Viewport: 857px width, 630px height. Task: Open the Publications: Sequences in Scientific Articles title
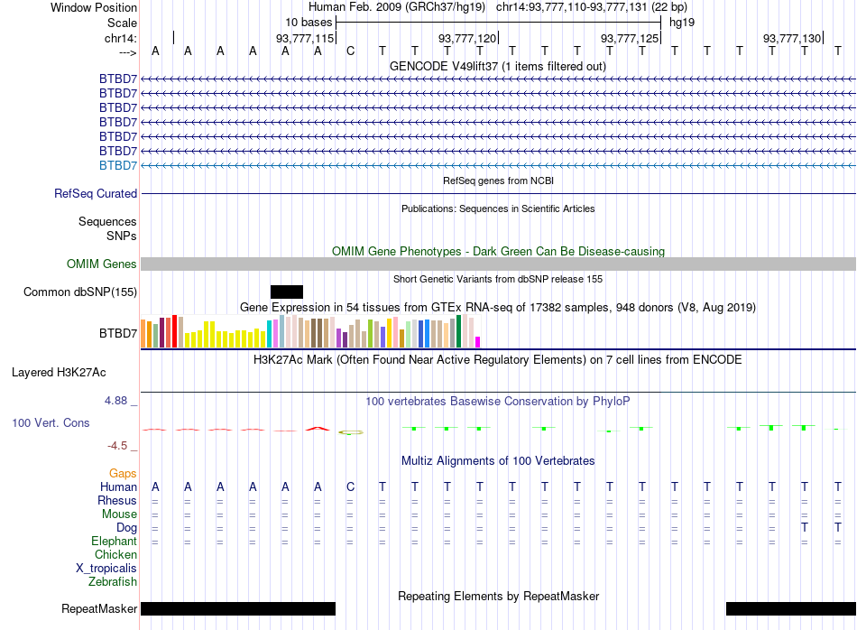click(498, 208)
